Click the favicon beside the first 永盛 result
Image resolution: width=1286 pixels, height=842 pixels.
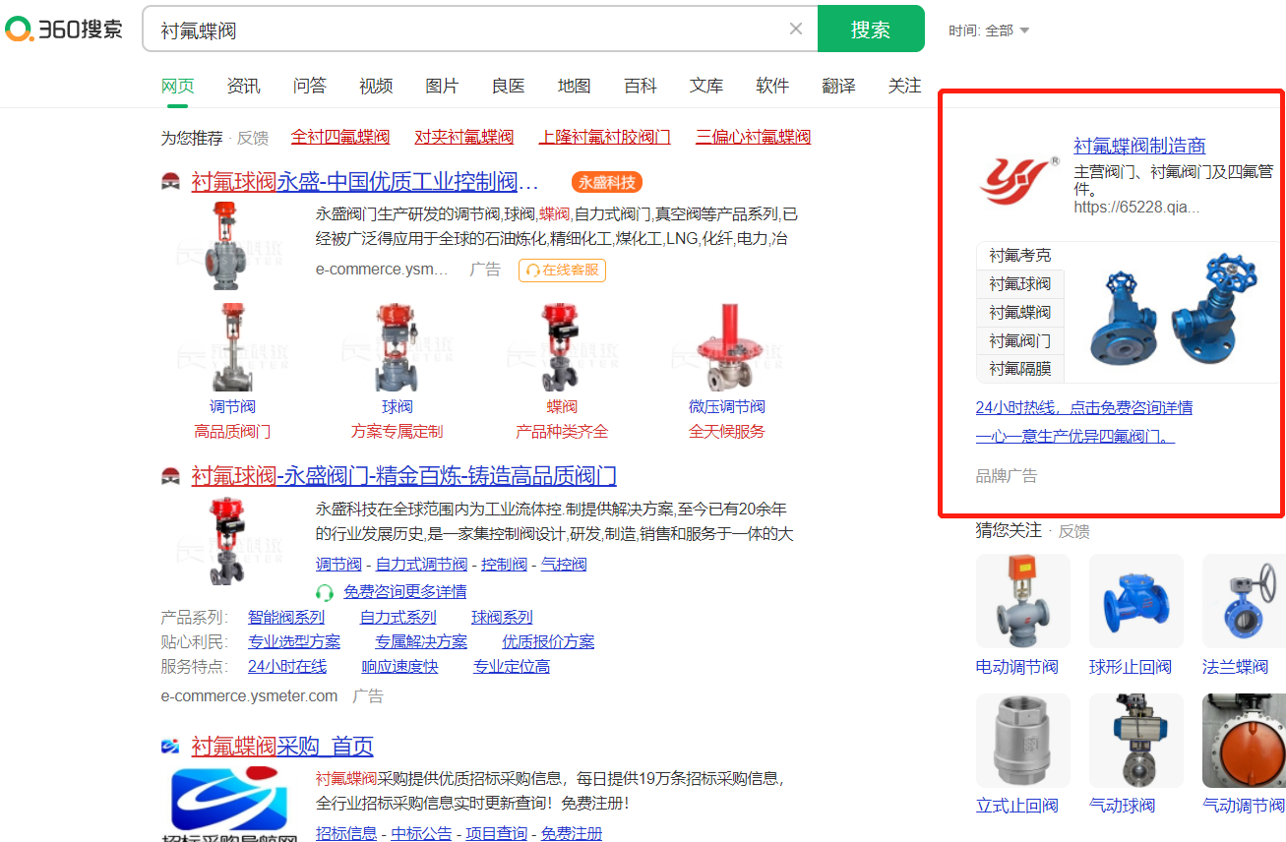[x=170, y=181]
